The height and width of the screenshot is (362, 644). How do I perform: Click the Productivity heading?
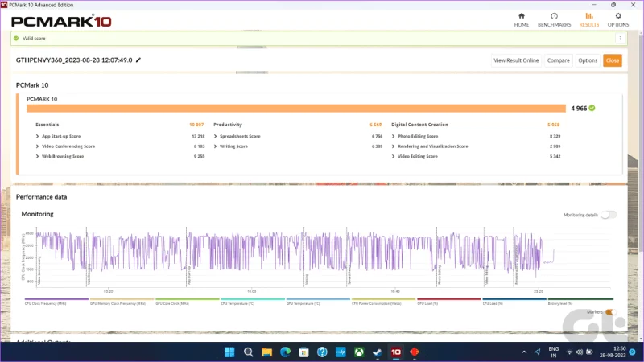(228, 125)
